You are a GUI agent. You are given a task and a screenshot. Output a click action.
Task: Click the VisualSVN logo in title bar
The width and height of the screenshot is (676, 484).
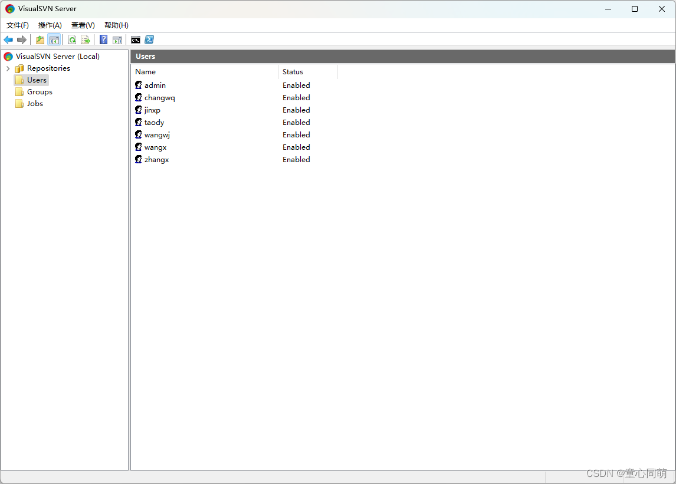(x=10, y=9)
